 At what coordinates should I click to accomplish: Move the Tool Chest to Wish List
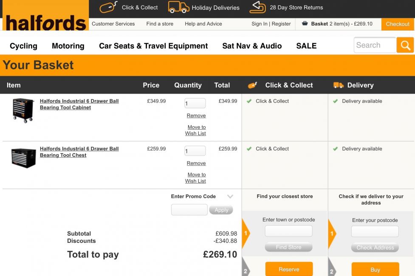(195, 178)
